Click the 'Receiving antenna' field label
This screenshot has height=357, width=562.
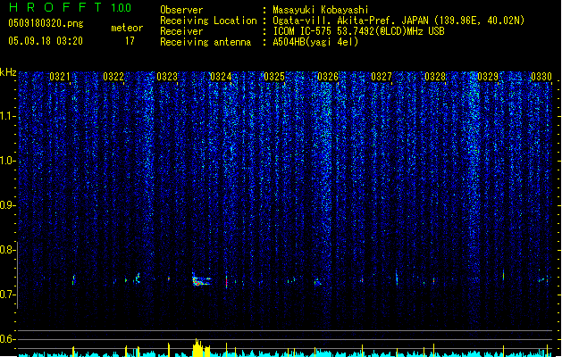(206, 42)
